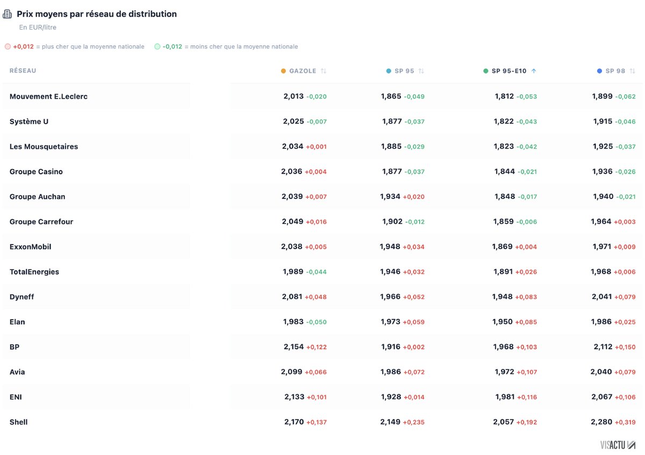Select the Les Mousquetaires row name

pyautogui.click(x=44, y=146)
